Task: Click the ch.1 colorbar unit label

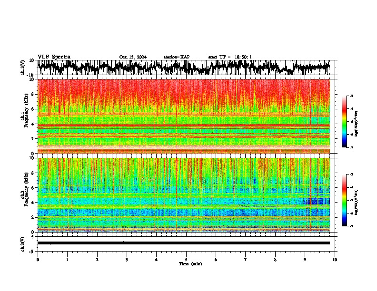Action: tap(357, 124)
